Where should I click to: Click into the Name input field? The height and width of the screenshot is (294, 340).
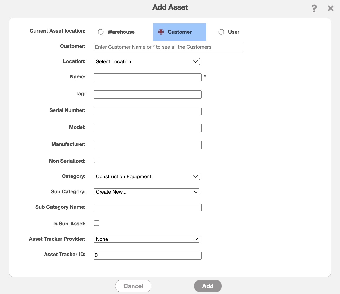click(147, 78)
